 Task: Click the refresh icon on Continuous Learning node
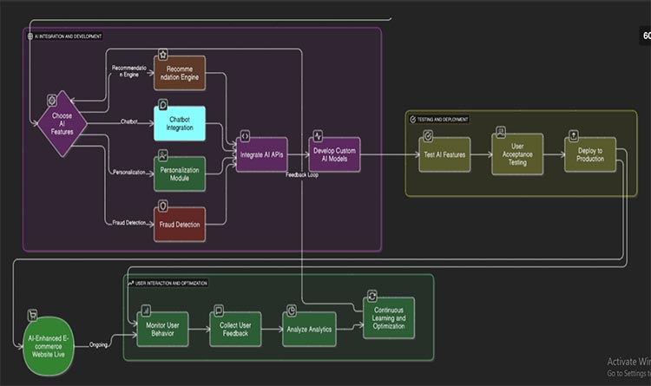[x=372, y=295]
